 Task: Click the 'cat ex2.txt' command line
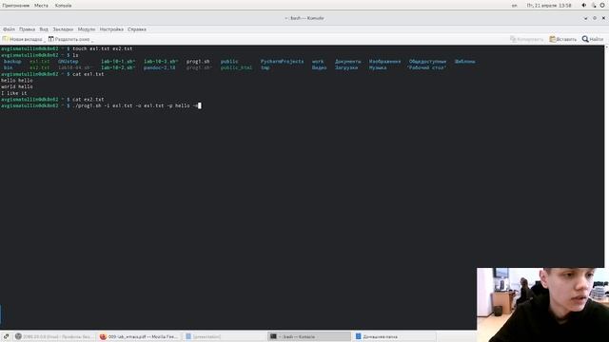[x=88, y=99]
